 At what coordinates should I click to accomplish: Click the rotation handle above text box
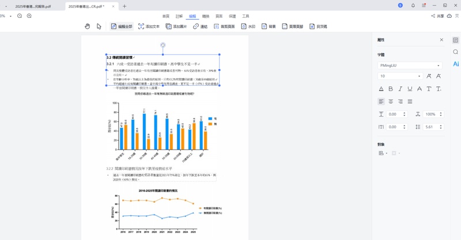[x=163, y=45]
